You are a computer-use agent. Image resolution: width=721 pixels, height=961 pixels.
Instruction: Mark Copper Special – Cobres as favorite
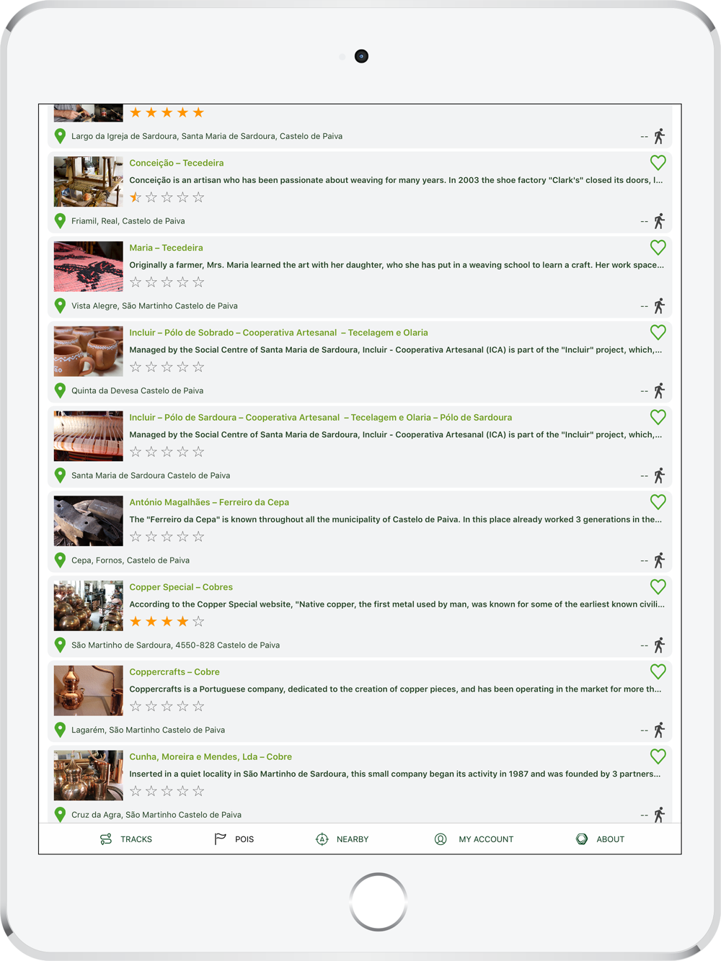click(x=658, y=587)
